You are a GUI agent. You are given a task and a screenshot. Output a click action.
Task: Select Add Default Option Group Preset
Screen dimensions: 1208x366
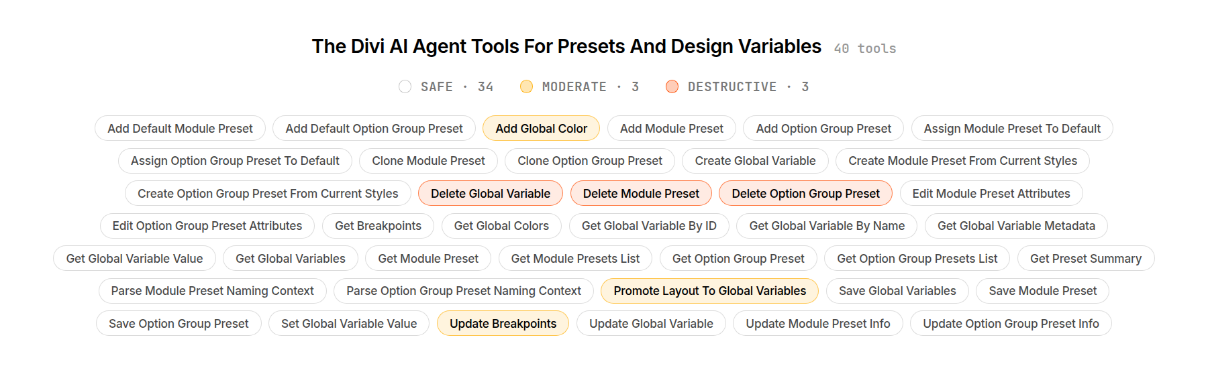[x=374, y=129]
